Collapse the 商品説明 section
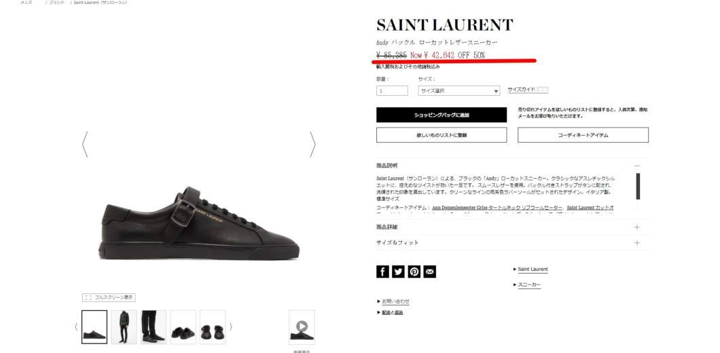Screen dimensions: 720x353 tap(637, 166)
